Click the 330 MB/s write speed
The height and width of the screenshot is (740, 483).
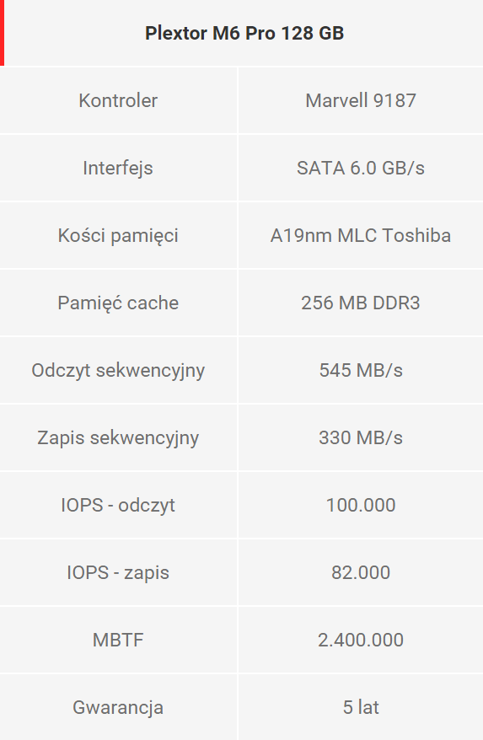click(361, 438)
